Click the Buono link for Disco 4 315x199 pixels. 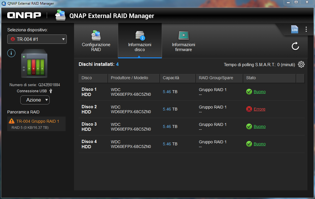click(260, 144)
